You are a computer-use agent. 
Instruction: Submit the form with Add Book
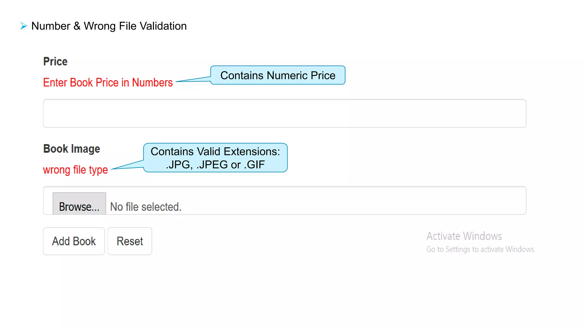pos(74,241)
